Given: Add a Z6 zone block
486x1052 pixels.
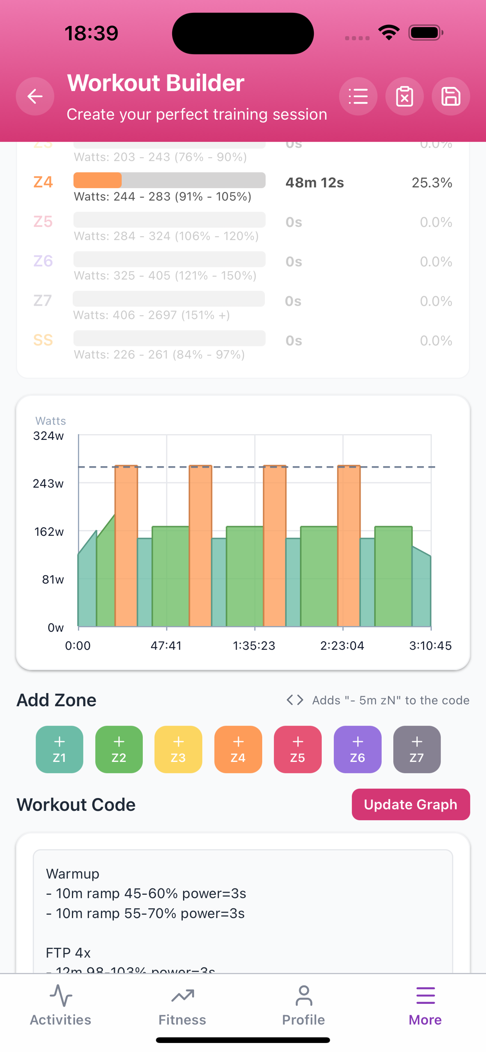Looking at the screenshot, I should click(x=357, y=749).
